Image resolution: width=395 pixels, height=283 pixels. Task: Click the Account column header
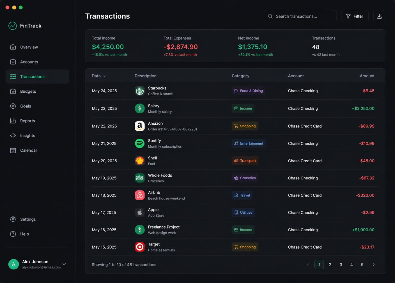[296, 76]
